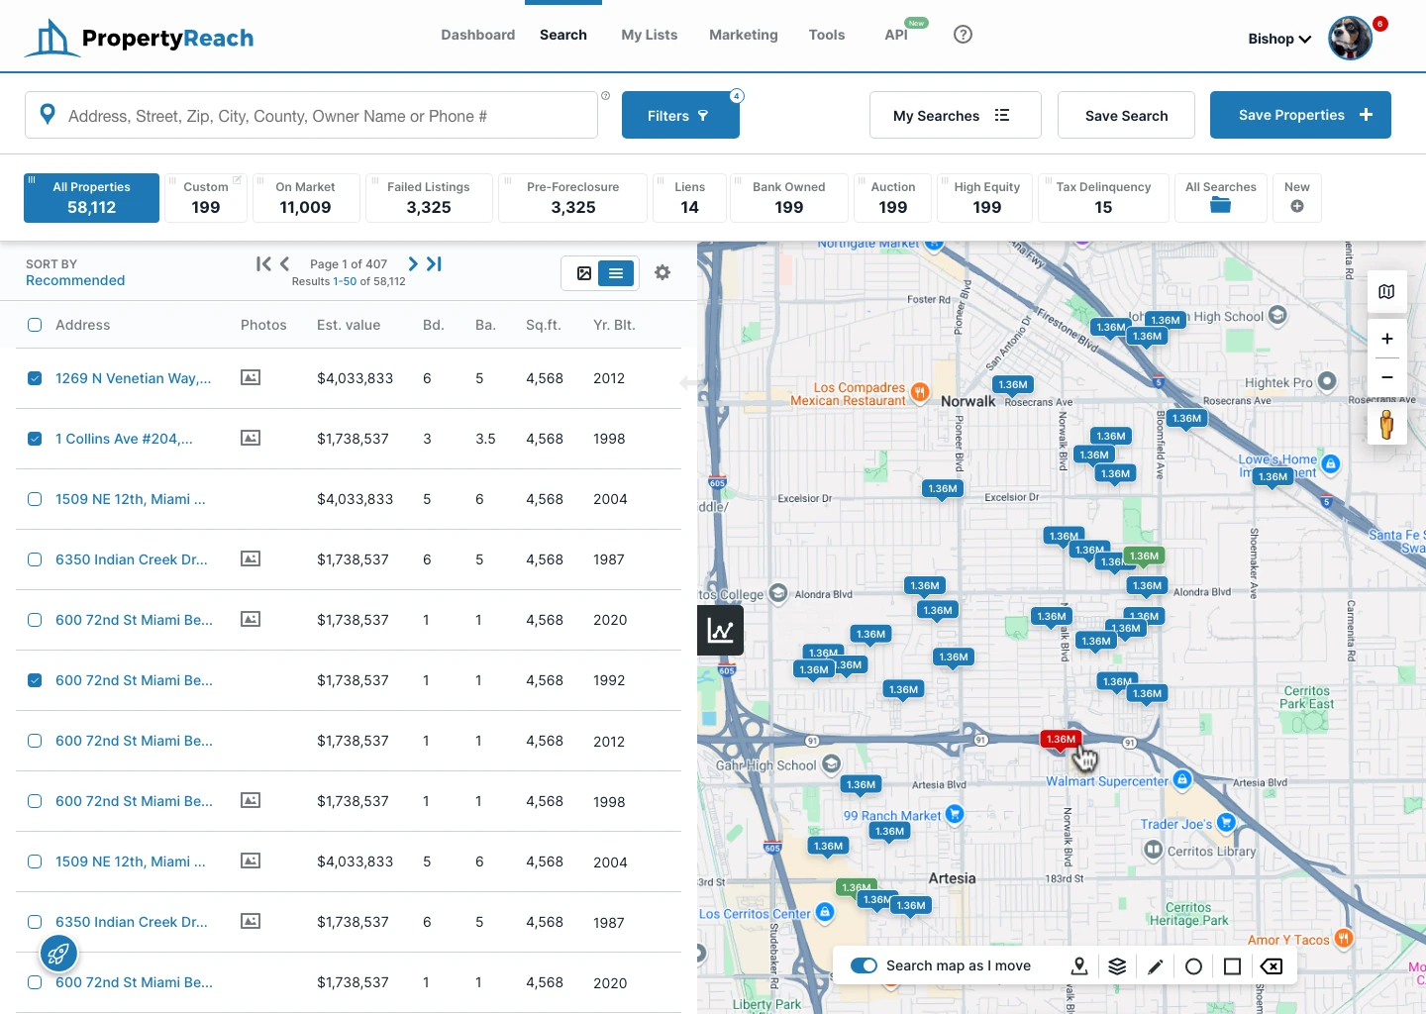Open photos for 1269 N Venetian Way
Screen dimensions: 1426x1014
[x=251, y=377]
